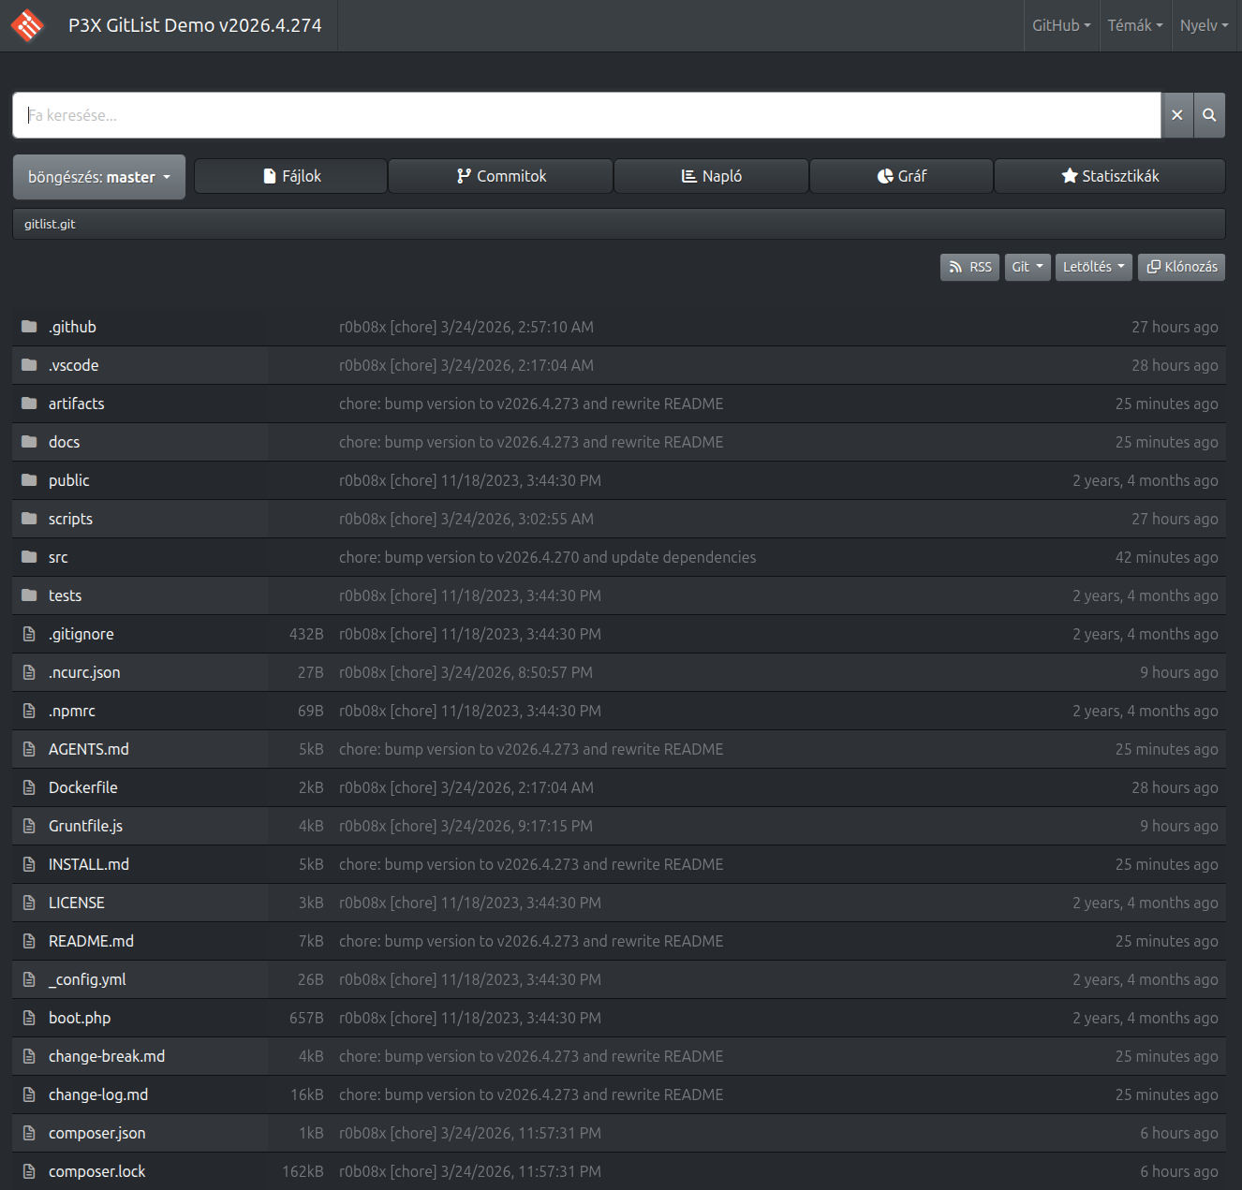This screenshot has height=1190, width=1242.
Task: Click the P3X GitList logo
Action: pyautogui.click(x=27, y=25)
